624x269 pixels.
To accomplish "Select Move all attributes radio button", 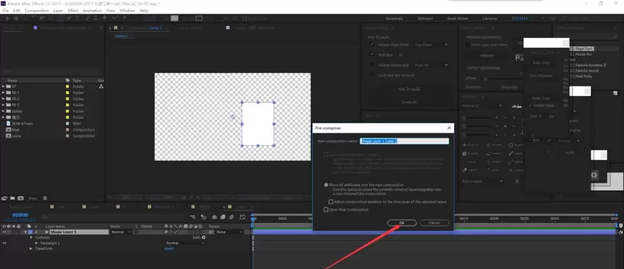I will (326, 185).
